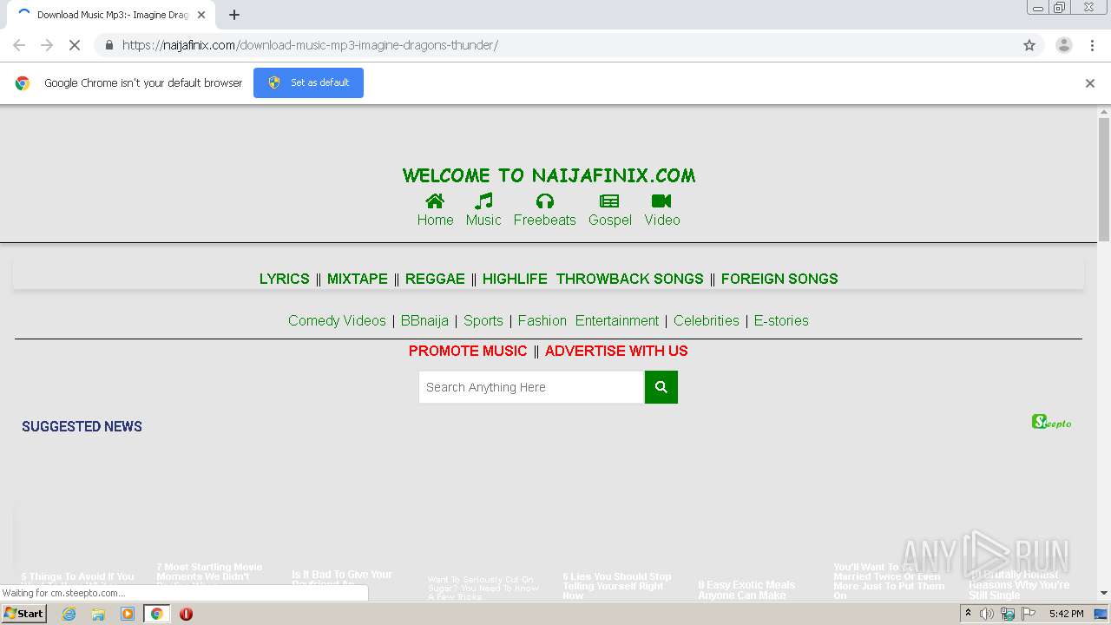Open the Gospel newspaper icon

(609, 201)
